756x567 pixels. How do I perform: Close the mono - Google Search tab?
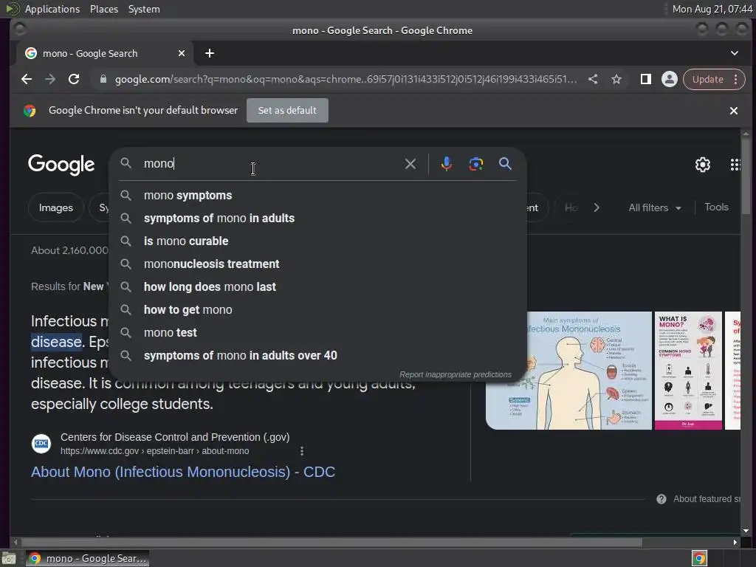tap(182, 53)
